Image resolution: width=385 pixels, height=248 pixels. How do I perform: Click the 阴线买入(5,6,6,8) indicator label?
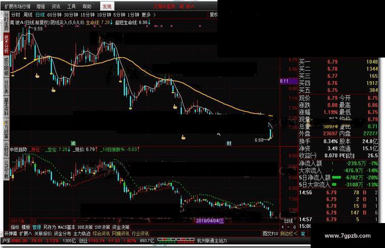(x=67, y=22)
